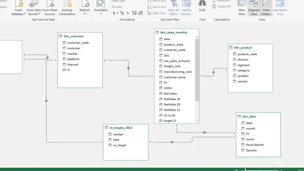Sort Z to A

click(x=157, y=7)
